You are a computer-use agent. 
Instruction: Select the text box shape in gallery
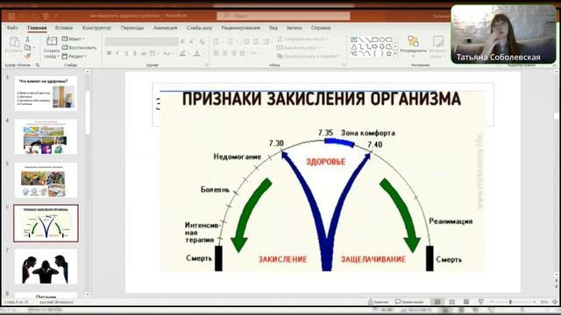pos(354,39)
